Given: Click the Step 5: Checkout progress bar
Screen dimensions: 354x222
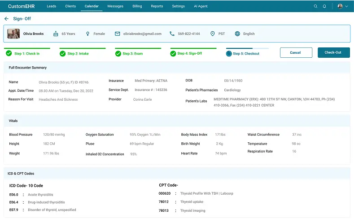Looking at the screenshot, I should pos(247,48).
